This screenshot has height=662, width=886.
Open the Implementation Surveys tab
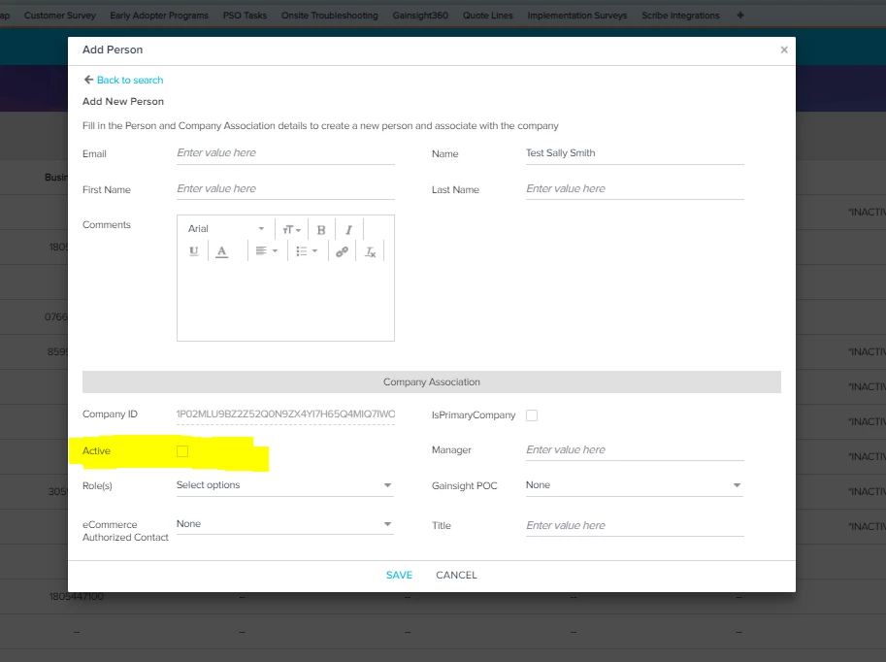coord(576,16)
